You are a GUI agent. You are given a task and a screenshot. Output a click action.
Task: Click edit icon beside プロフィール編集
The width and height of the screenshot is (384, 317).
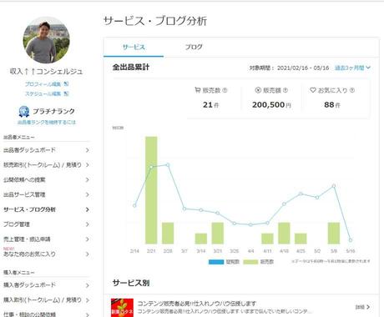tap(66, 83)
